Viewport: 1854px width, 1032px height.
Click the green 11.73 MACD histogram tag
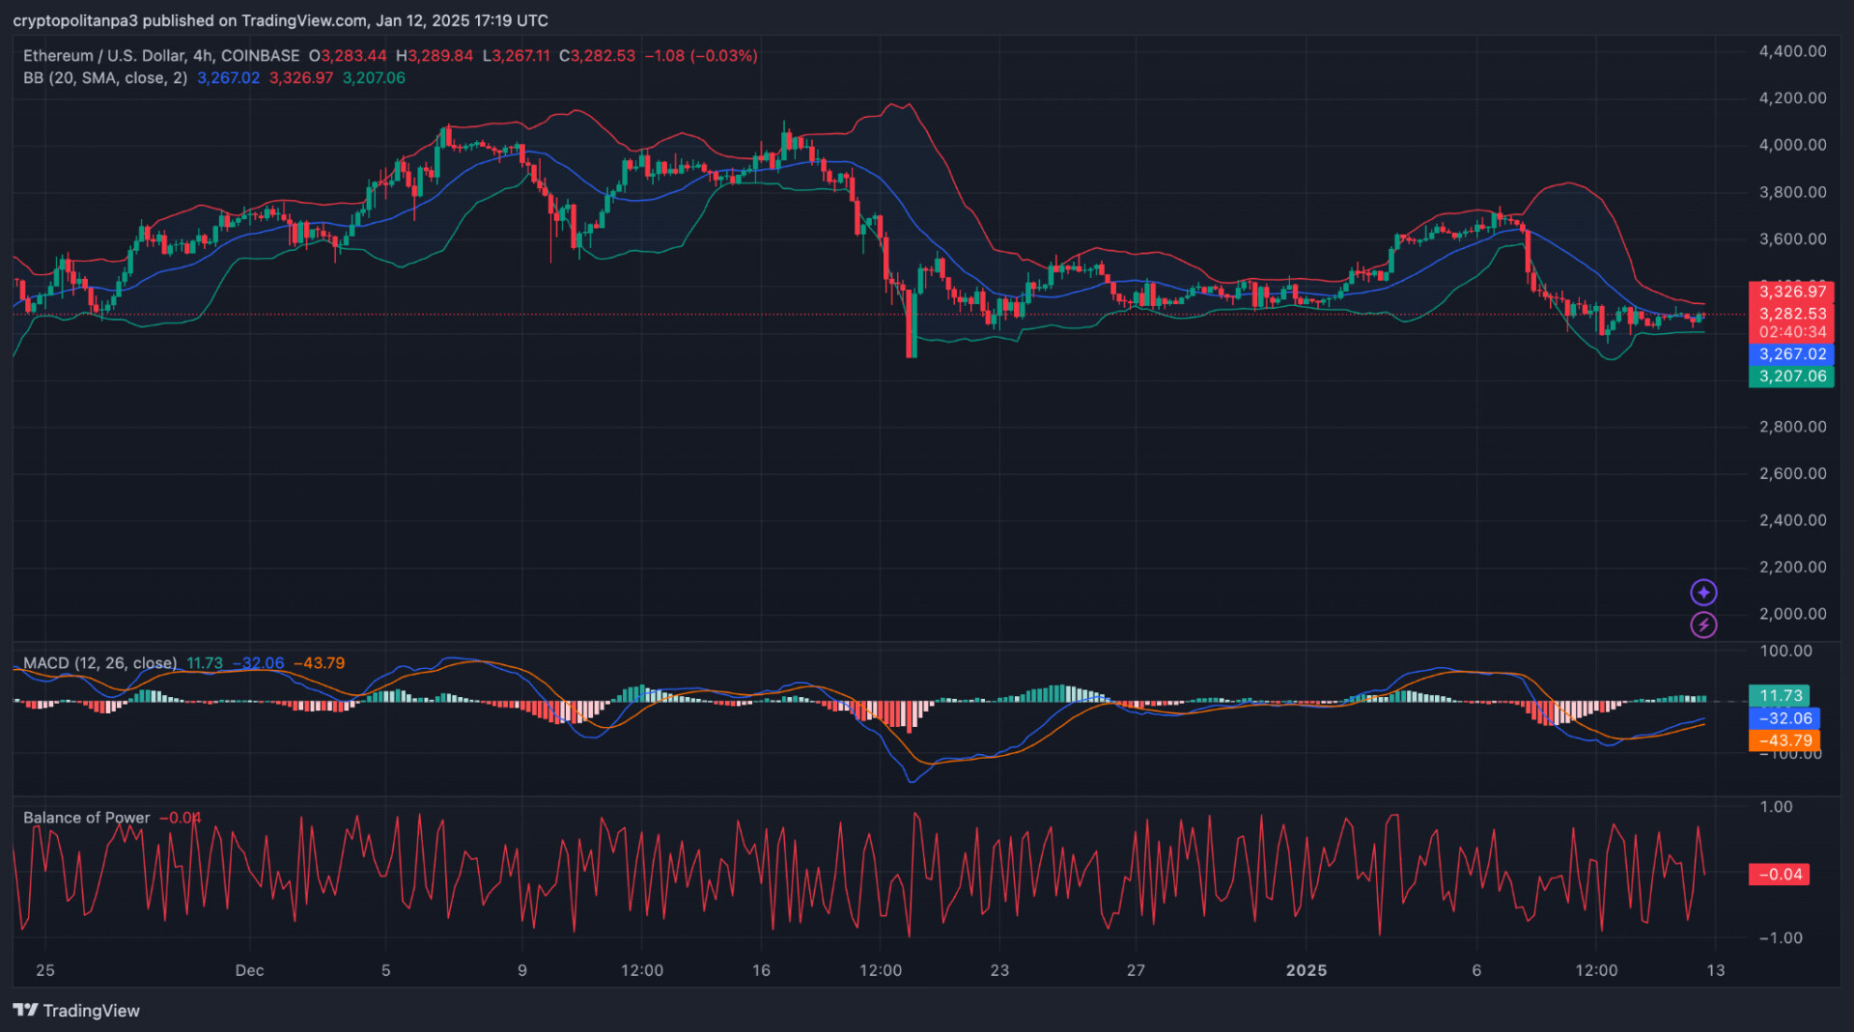[x=1780, y=695]
